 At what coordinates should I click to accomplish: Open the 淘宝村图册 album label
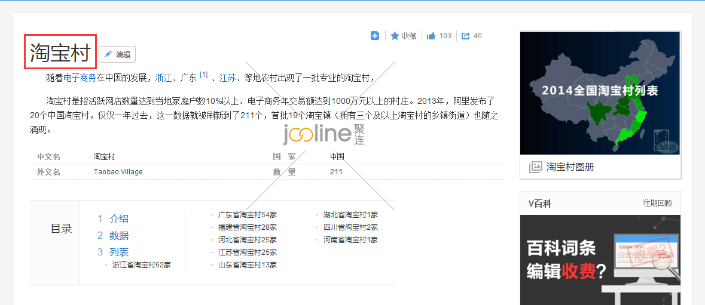(570, 167)
